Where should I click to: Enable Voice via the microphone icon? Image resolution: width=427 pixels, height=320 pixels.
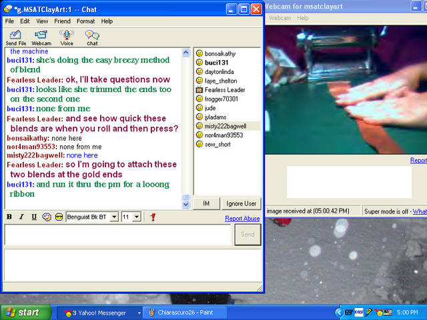click(x=67, y=38)
